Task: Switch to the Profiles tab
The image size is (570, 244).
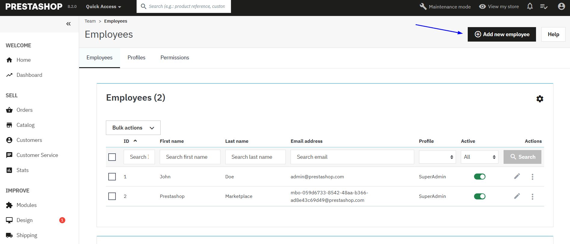Action: (x=136, y=58)
